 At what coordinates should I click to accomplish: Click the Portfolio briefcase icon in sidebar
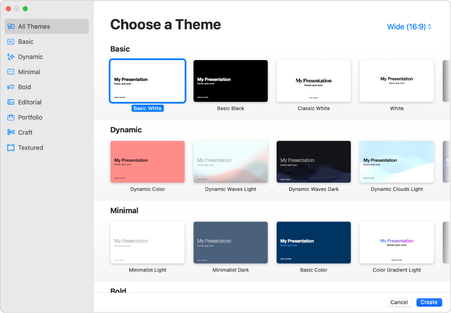[11, 117]
